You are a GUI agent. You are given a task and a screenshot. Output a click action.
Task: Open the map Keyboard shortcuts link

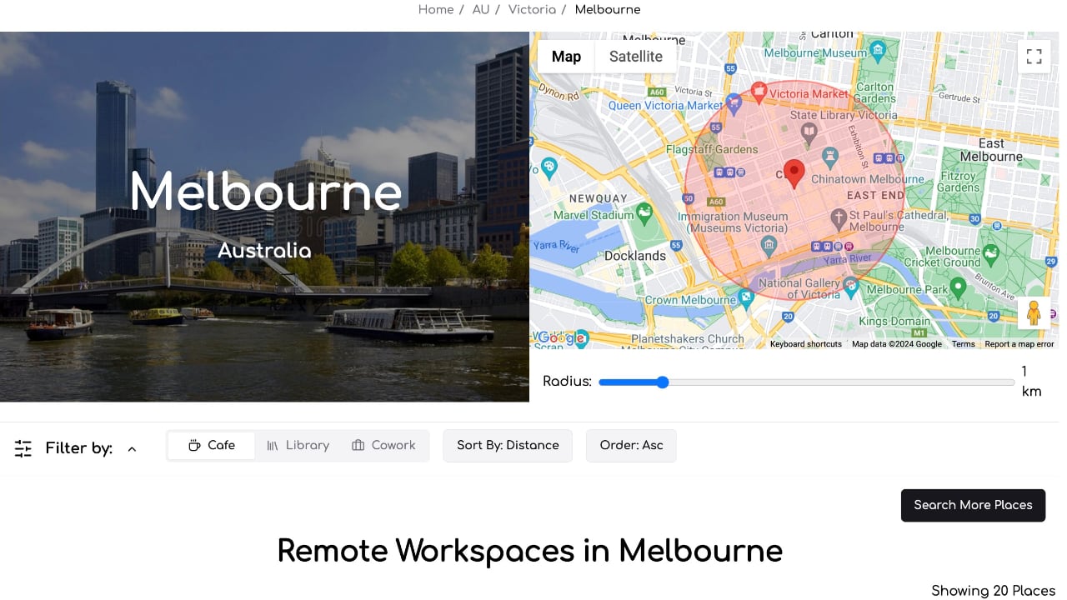[805, 344]
